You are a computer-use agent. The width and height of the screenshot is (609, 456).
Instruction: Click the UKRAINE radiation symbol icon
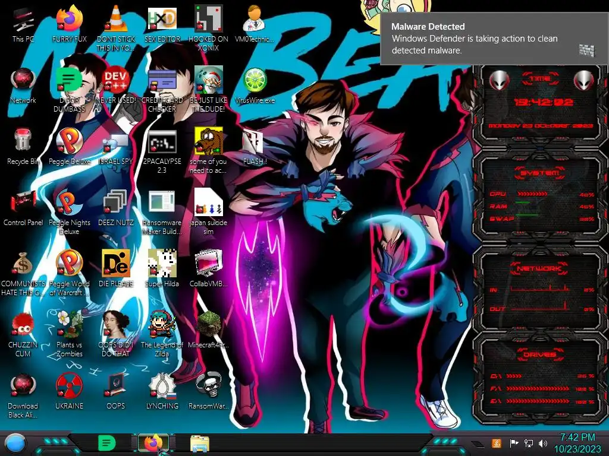coord(69,392)
